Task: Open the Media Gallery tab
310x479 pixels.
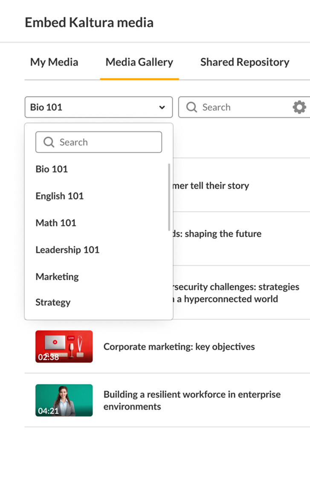Action: pyautogui.click(x=139, y=62)
